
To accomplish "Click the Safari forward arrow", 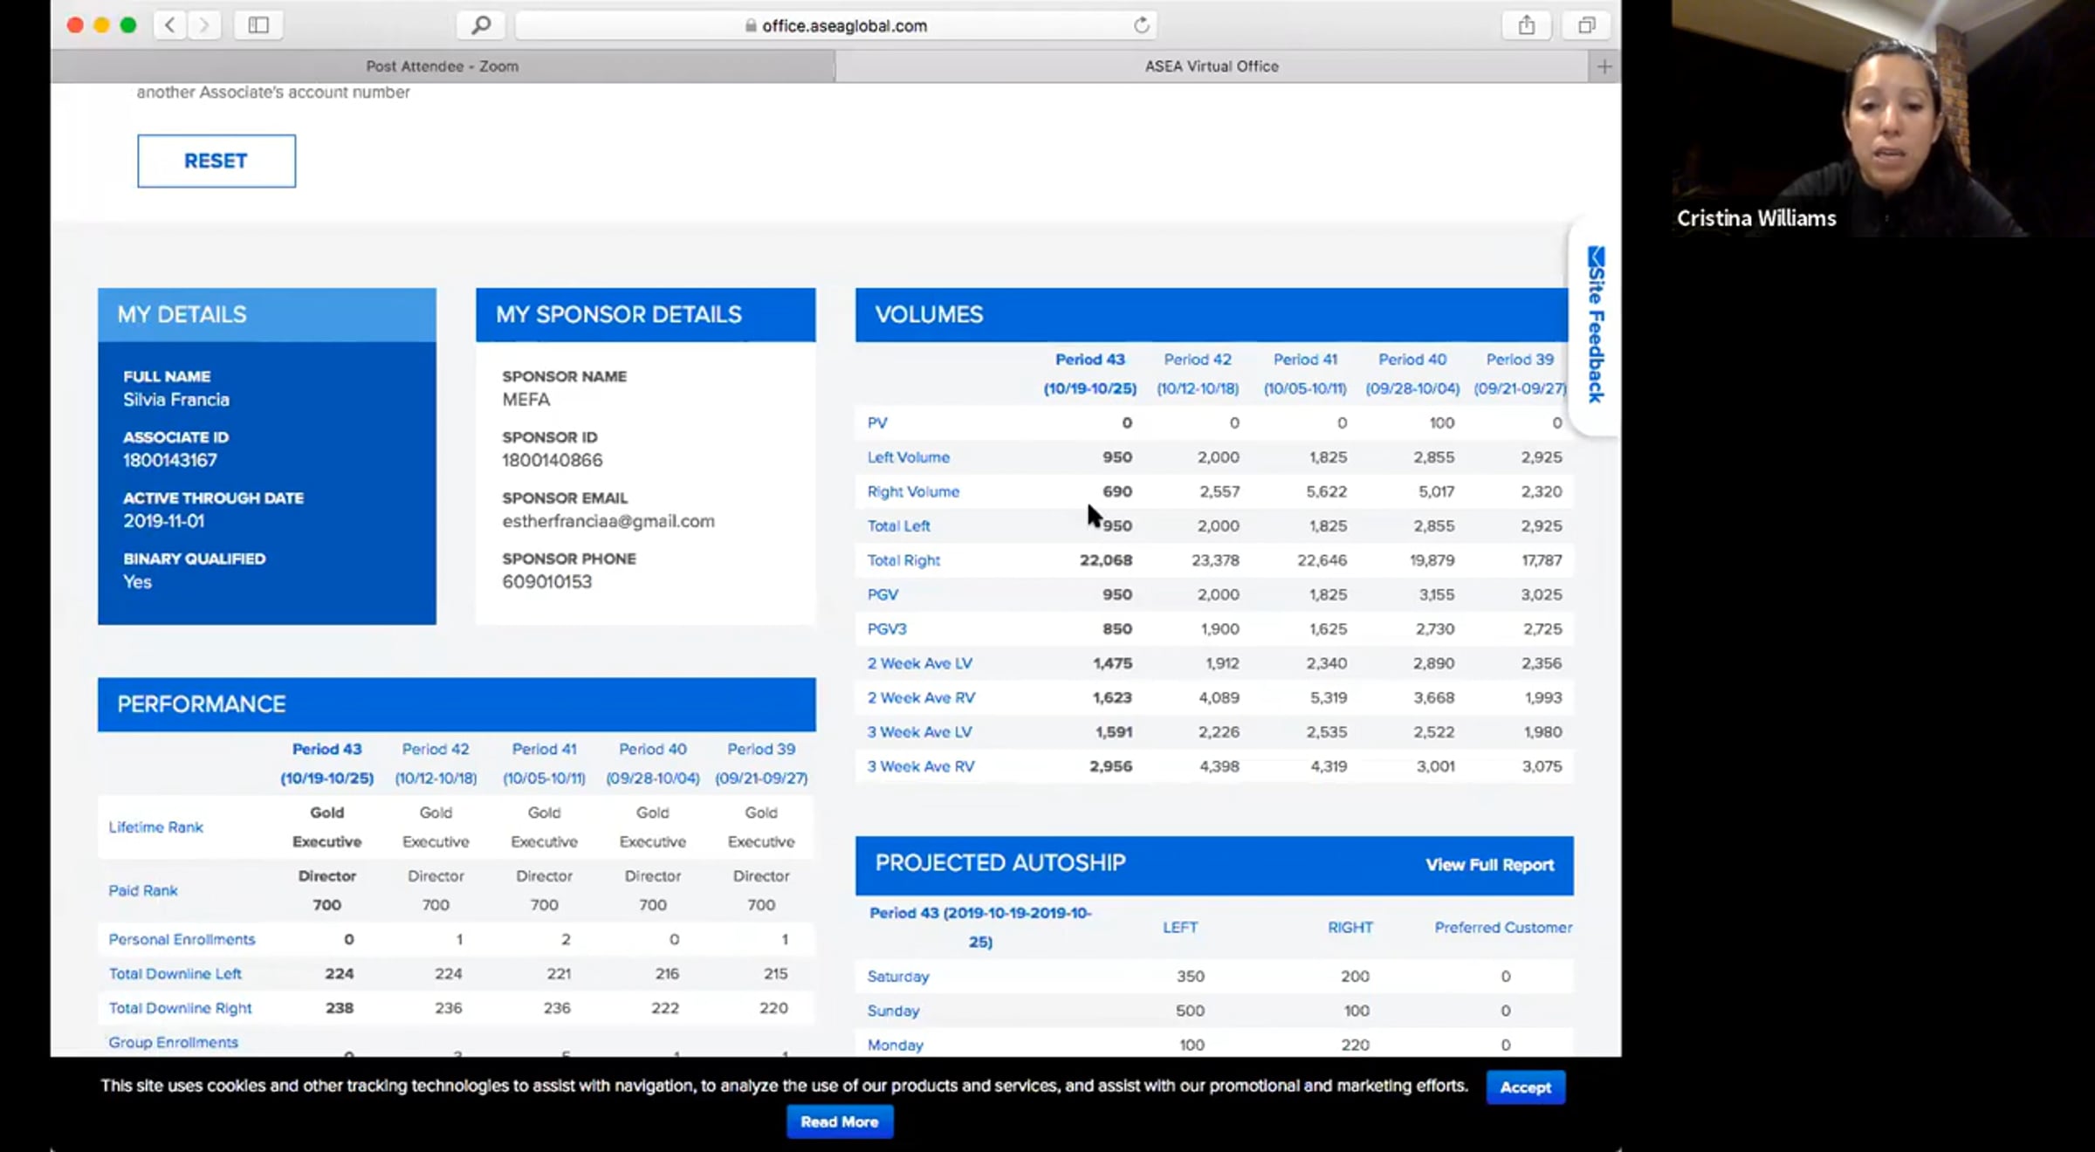I will tap(204, 25).
